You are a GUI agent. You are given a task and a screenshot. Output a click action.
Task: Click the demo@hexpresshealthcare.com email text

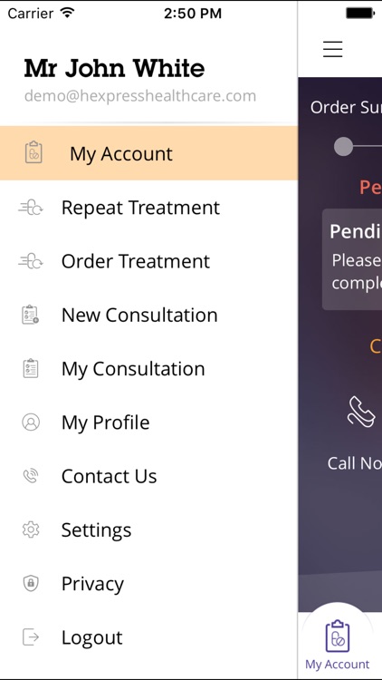coord(140,96)
